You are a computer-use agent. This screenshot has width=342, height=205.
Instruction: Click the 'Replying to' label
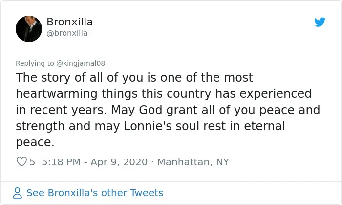pyautogui.click(x=35, y=63)
